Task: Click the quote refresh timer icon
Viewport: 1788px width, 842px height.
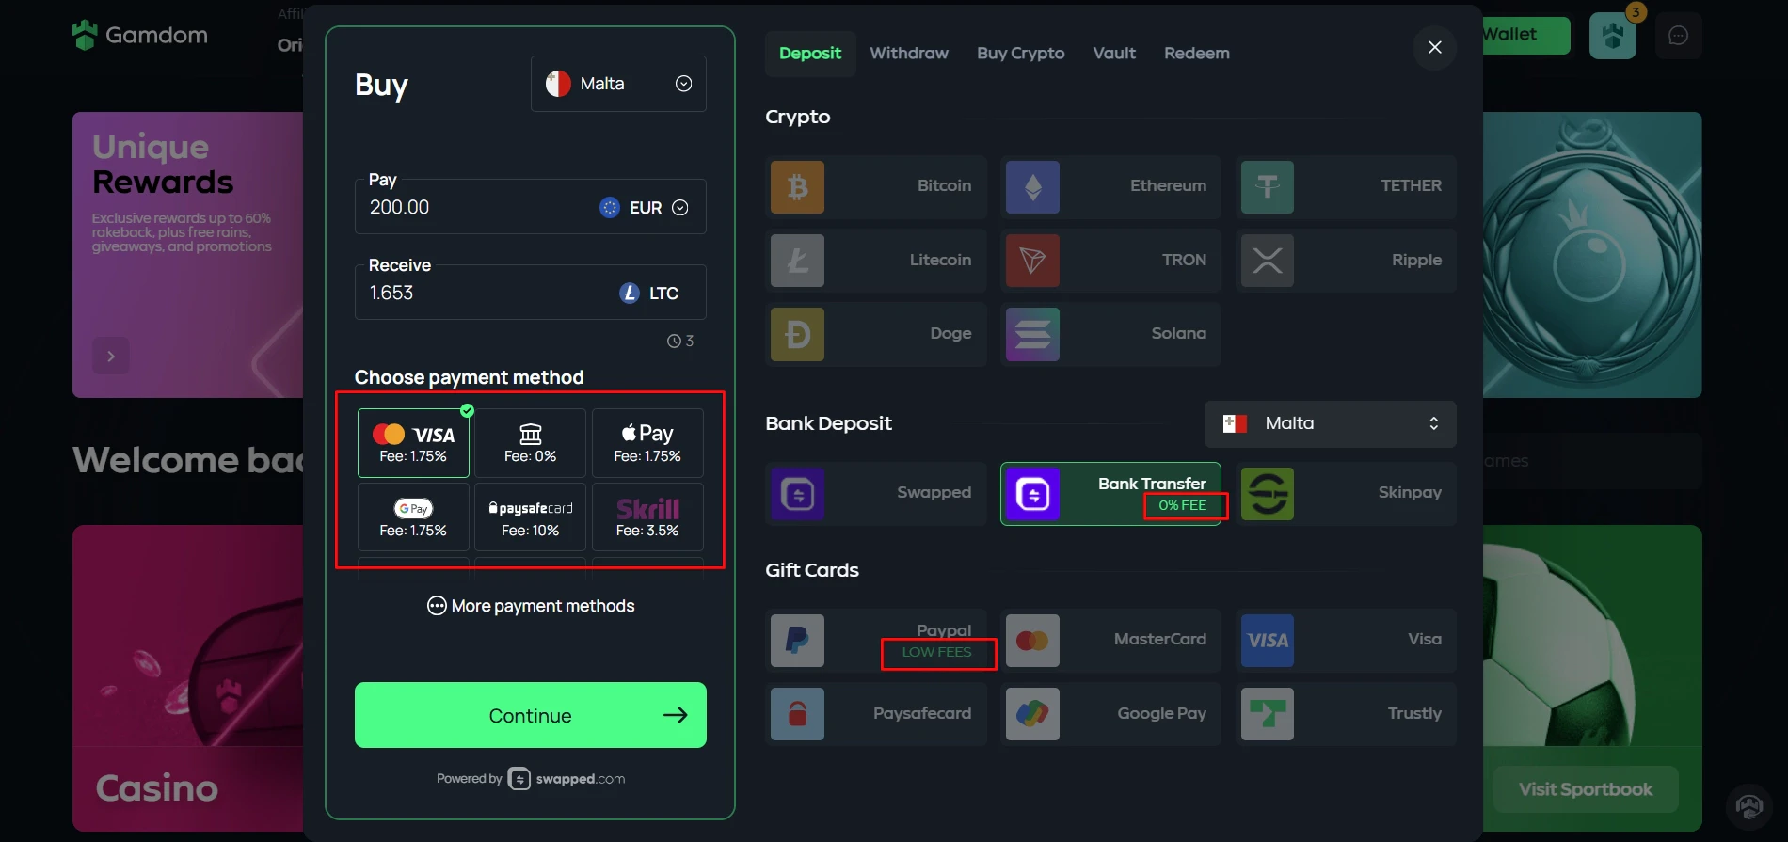Action: point(674,342)
